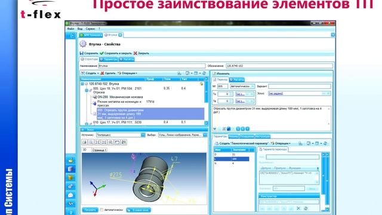382x215 pixels.
Task: Open the Сервис menu
Action: click(x=90, y=29)
